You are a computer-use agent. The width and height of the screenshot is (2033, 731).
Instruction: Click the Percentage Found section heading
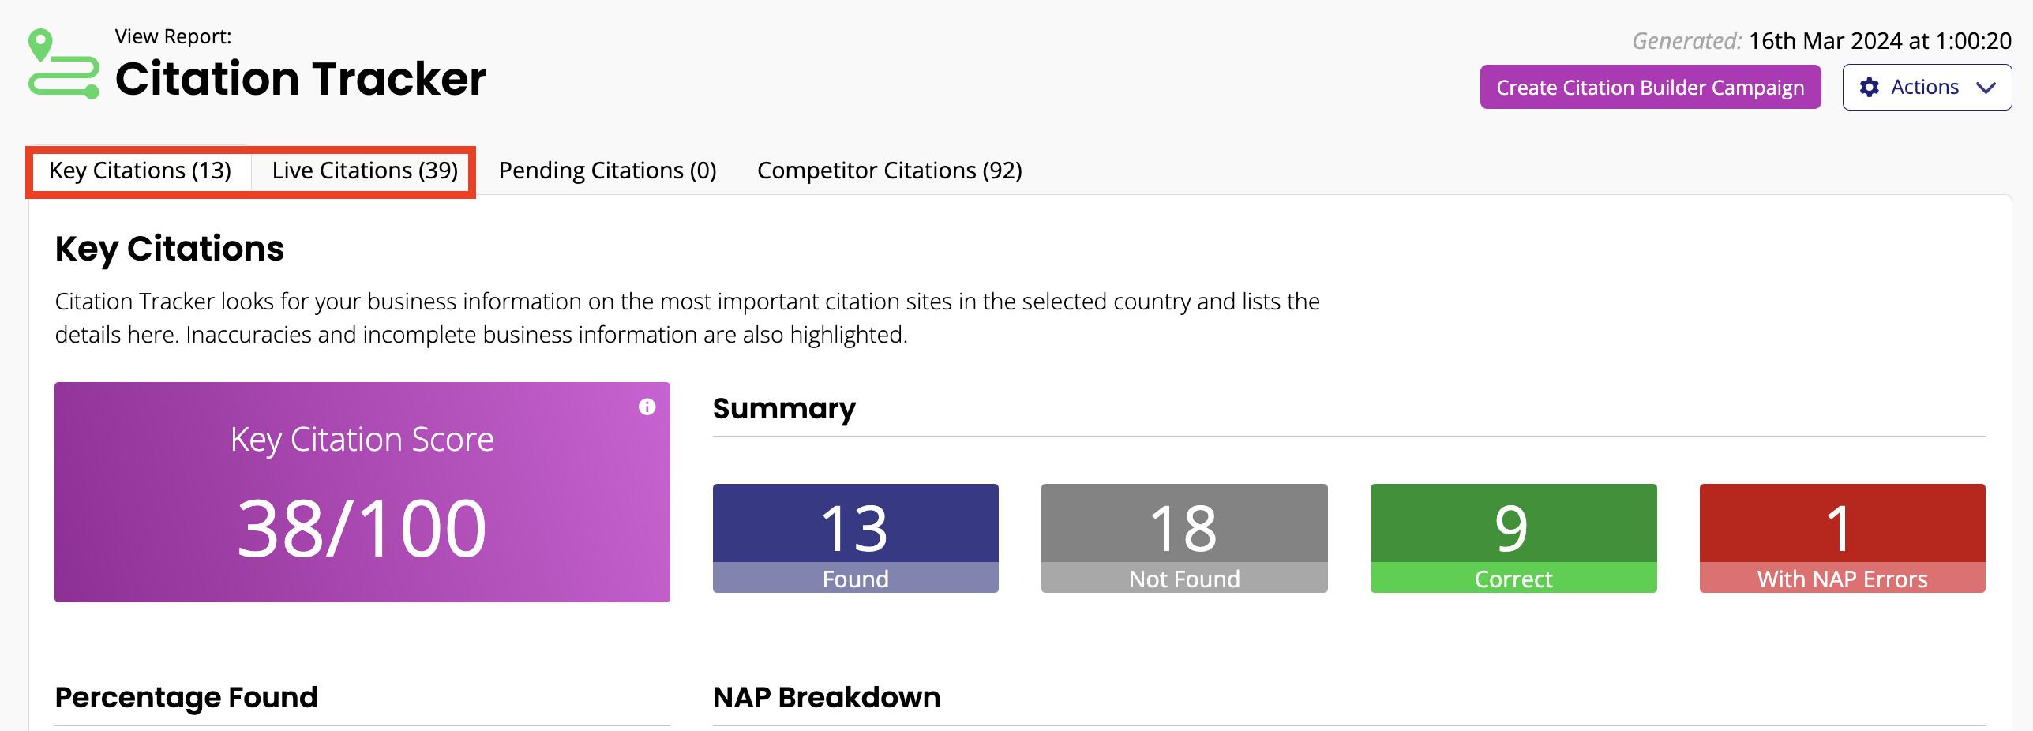point(186,697)
